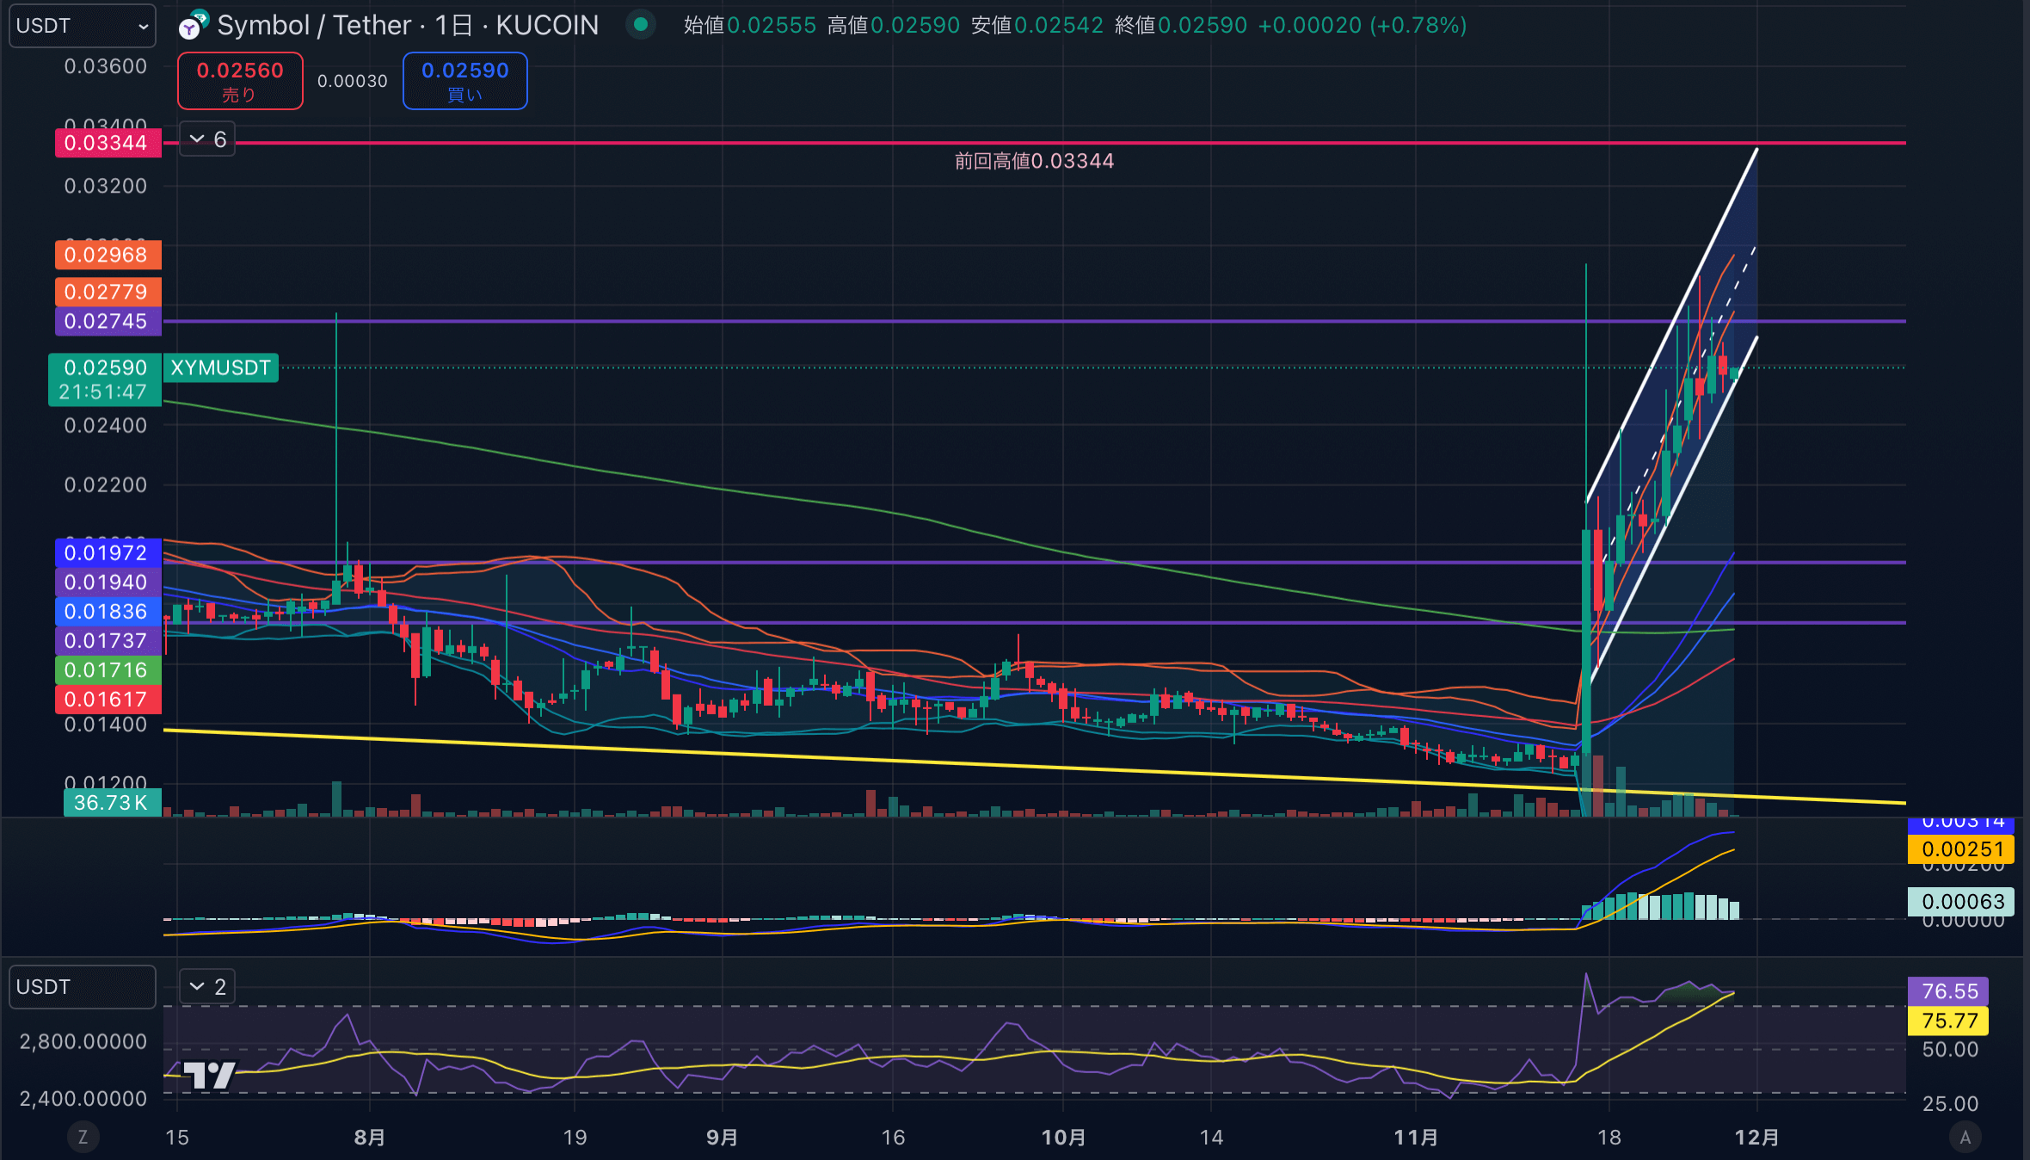2030x1160 pixels.
Task: Click the 9月 date on time axis
Action: [x=723, y=1137]
